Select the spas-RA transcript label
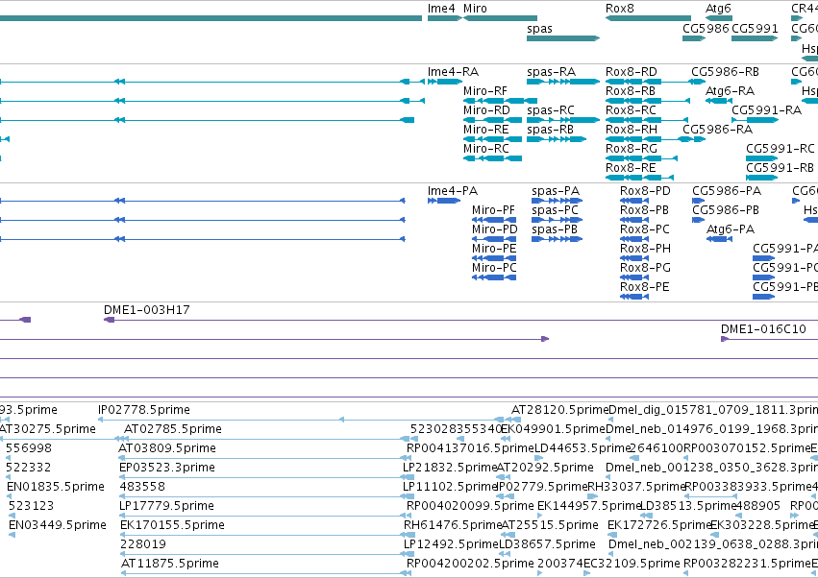This screenshot has height=578, width=818. pyautogui.click(x=552, y=71)
